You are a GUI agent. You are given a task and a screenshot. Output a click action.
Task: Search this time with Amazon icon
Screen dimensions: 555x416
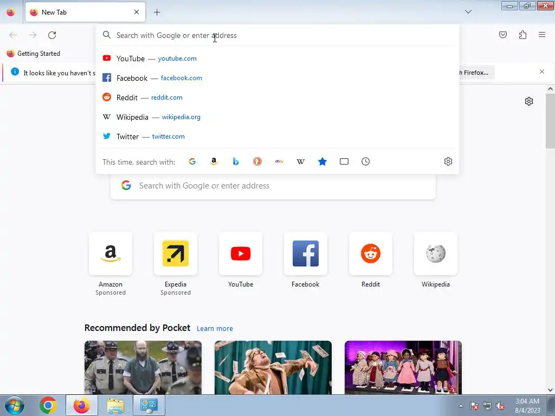214,161
